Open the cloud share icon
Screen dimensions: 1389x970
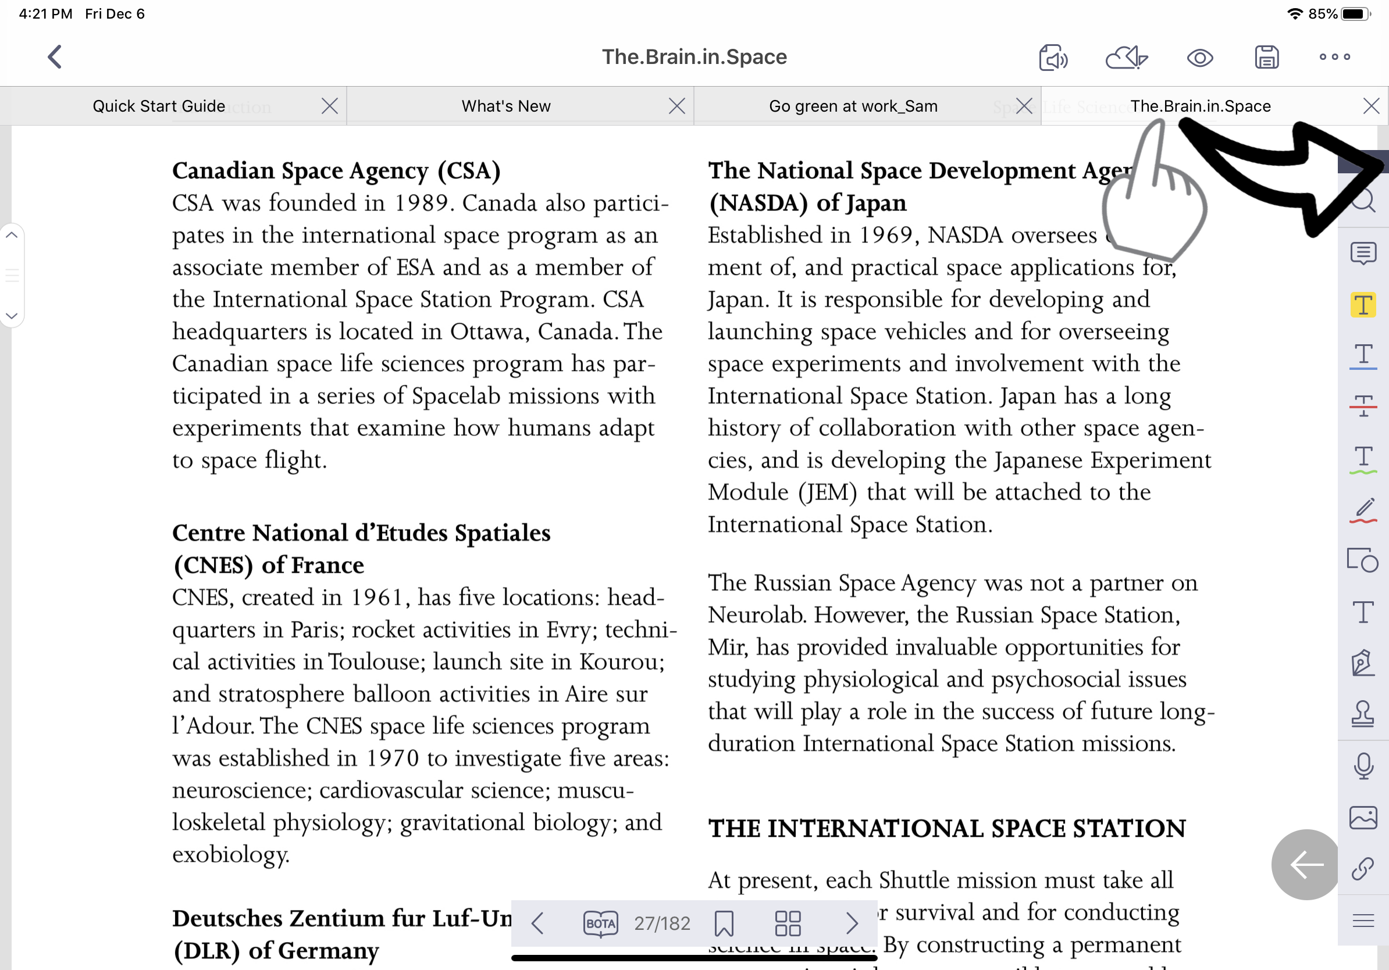point(1127,58)
